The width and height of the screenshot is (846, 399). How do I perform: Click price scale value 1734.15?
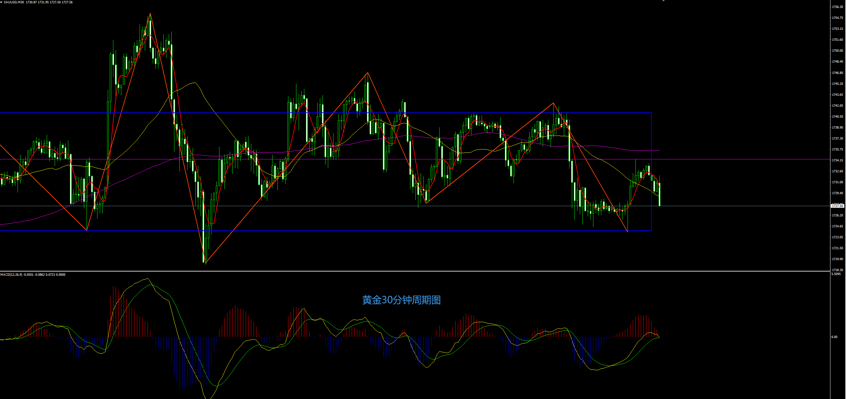837,160
